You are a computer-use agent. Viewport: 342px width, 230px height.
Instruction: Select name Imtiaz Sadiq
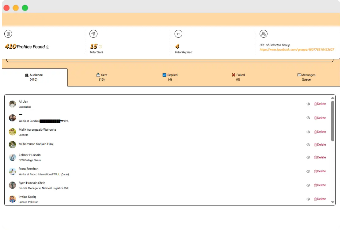click(27, 197)
